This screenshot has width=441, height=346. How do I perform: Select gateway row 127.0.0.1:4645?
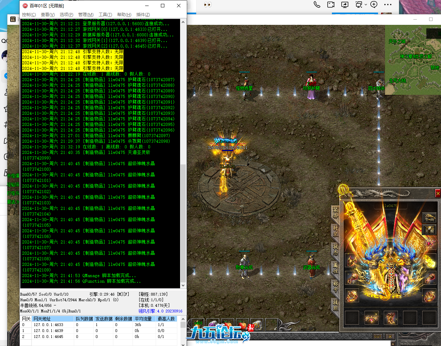coord(99,337)
